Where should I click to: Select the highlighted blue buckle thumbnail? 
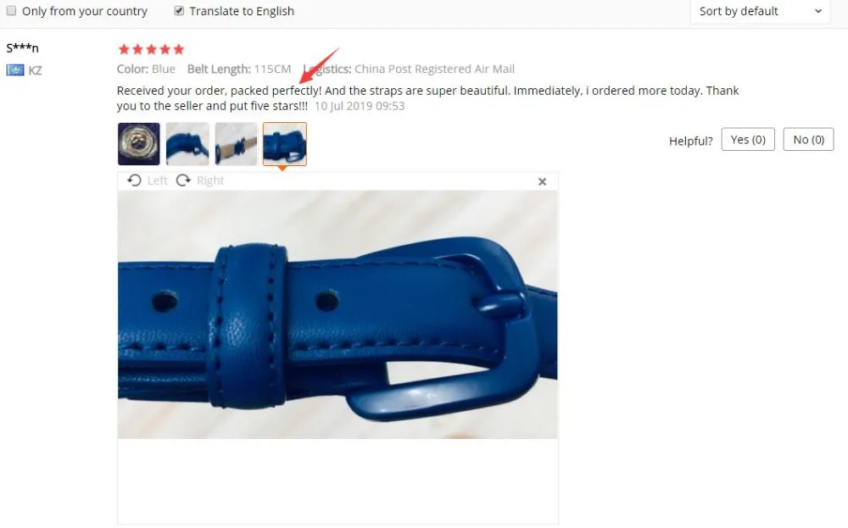(x=284, y=144)
